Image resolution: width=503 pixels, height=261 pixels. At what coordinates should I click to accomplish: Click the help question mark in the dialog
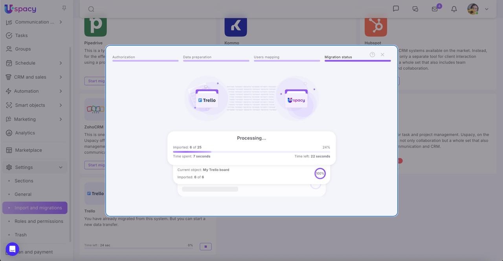(372, 55)
